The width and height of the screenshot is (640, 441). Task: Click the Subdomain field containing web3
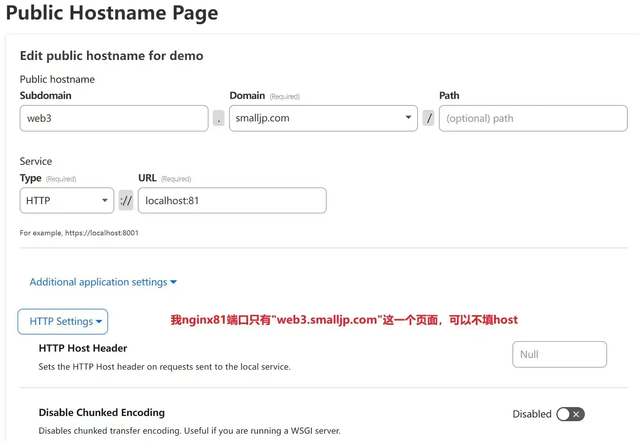click(x=114, y=118)
